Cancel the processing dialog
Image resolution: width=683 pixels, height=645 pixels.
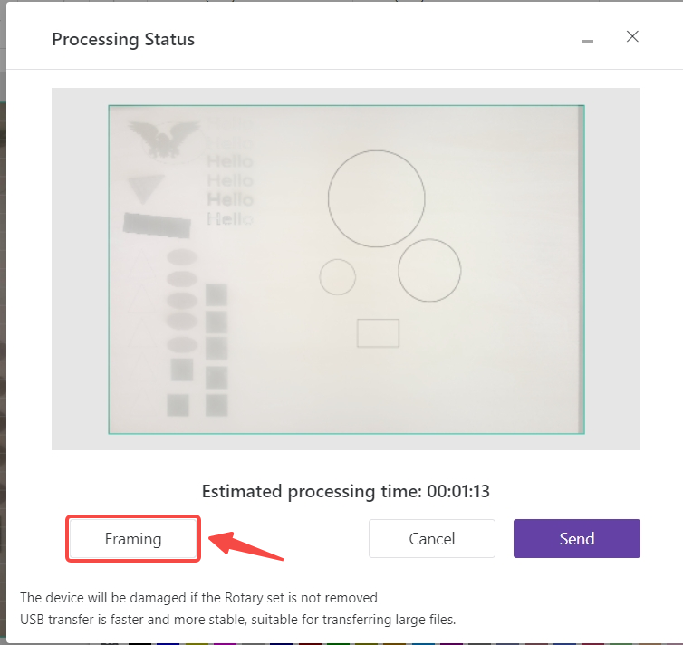coord(431,539)
